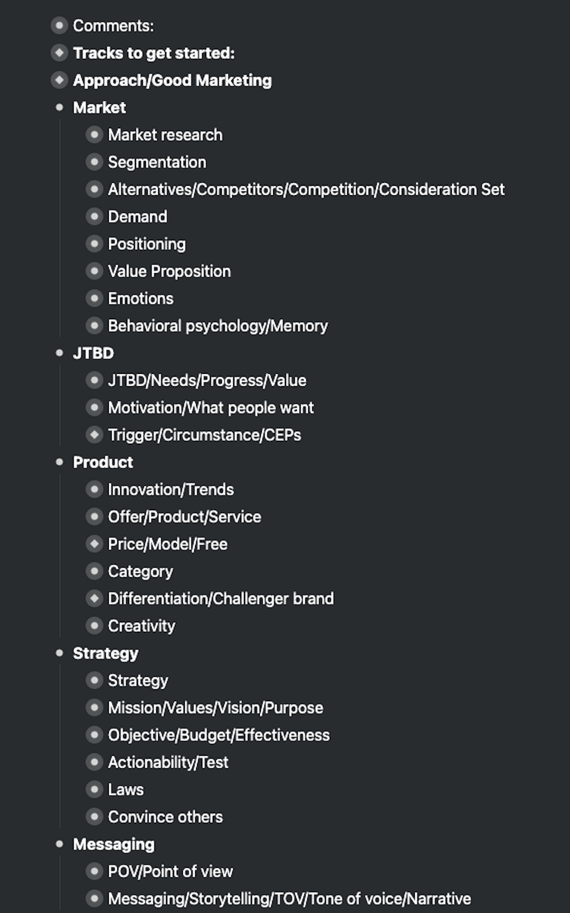Viewport: 570px width, 913px height.
Task: Open the Positioning item
Action: click(x=147, y=244)
